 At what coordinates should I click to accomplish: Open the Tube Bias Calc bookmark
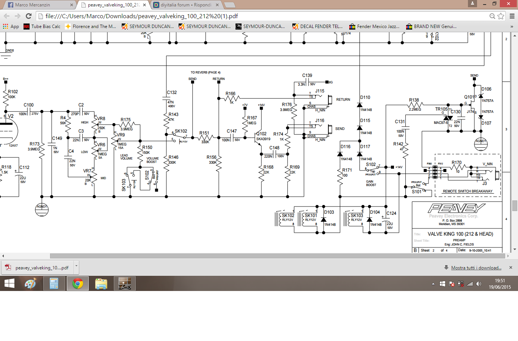tap(42, 27)
